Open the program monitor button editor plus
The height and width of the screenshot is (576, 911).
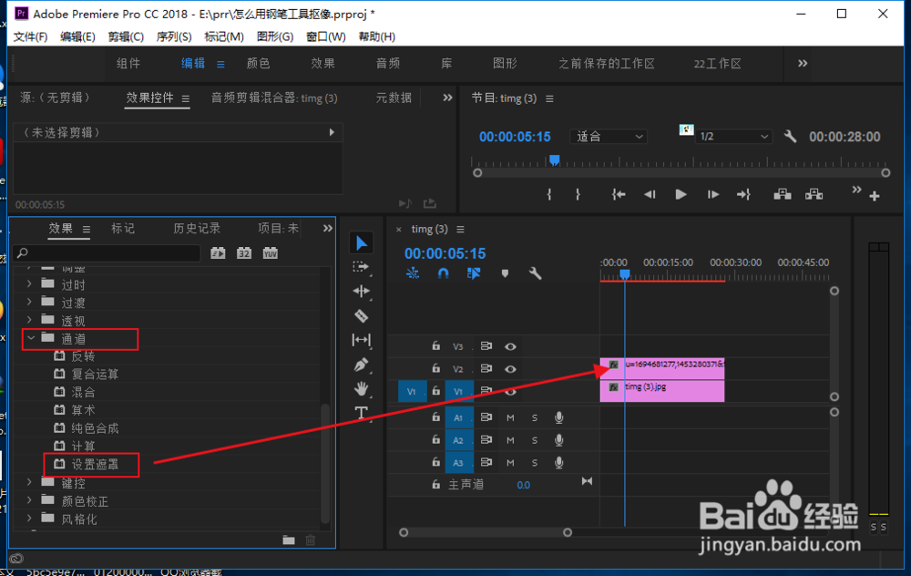pyautogui.click(x=875, y=197)
